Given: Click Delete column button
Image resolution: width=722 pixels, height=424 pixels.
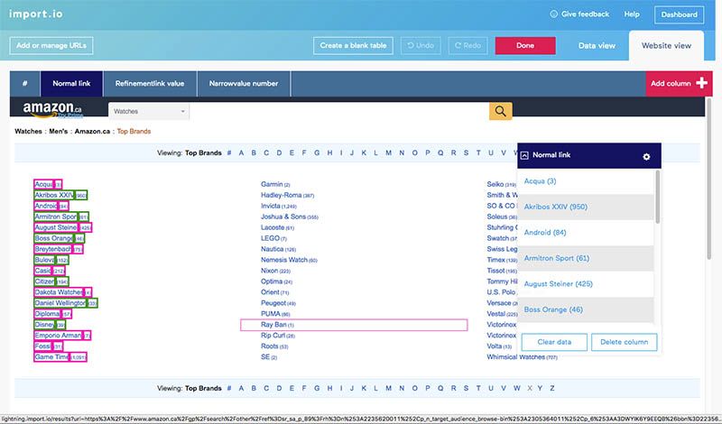Looking at the screenshot, I should 624,342.
